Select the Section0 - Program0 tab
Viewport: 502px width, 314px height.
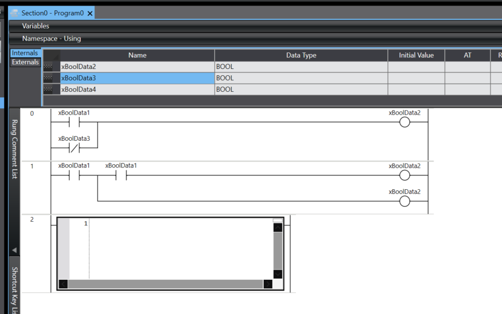51,13
